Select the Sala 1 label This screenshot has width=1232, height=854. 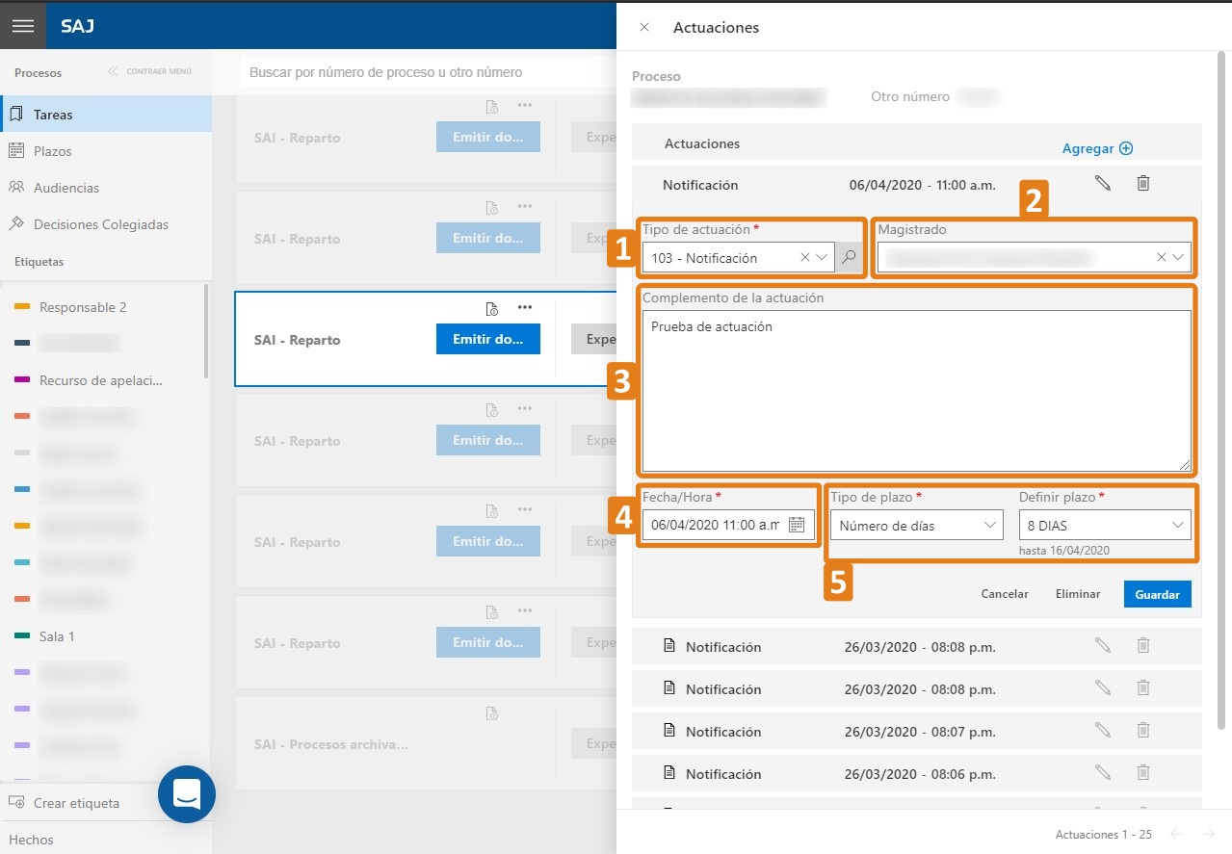tap(57, 636)
